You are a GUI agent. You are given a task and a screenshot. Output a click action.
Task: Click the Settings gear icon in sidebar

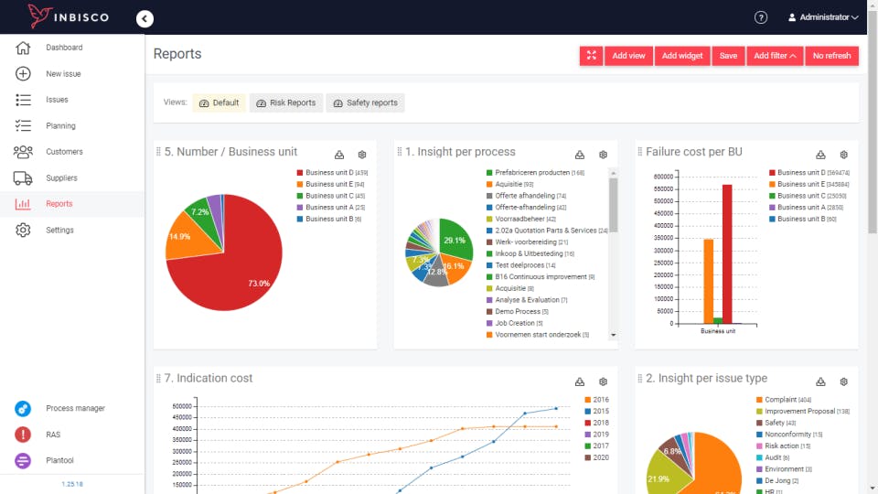tap(23, 230)
